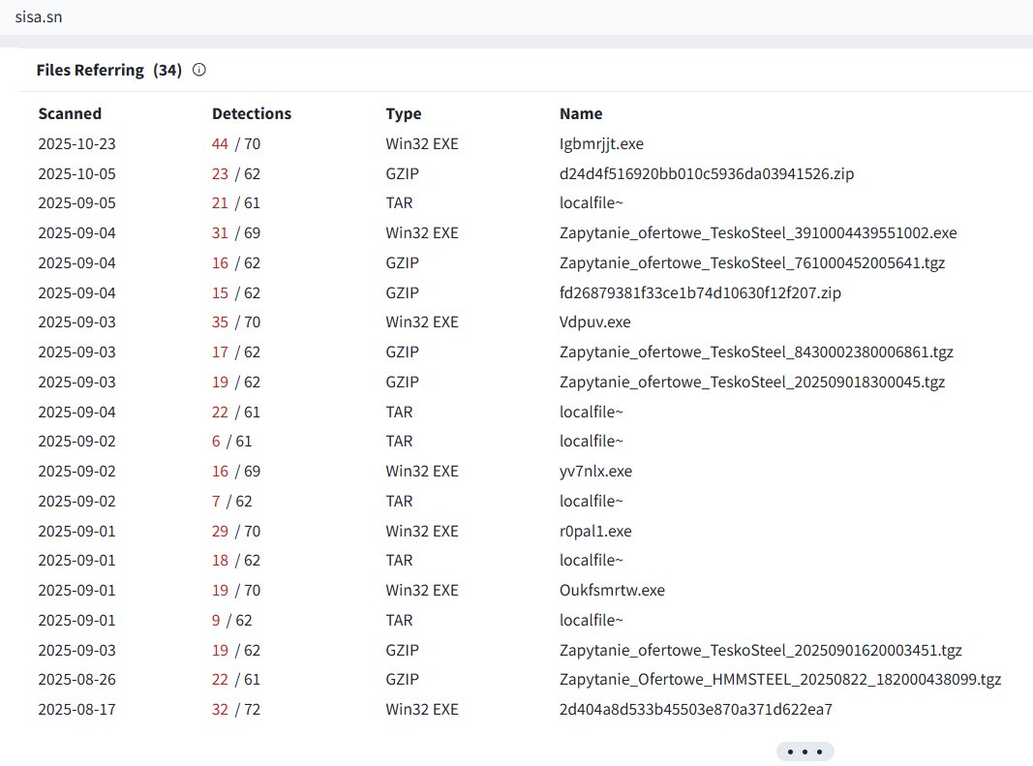Click the 35 / 70 detection score
The image size is (1033, 766).
tap(236, 322)
